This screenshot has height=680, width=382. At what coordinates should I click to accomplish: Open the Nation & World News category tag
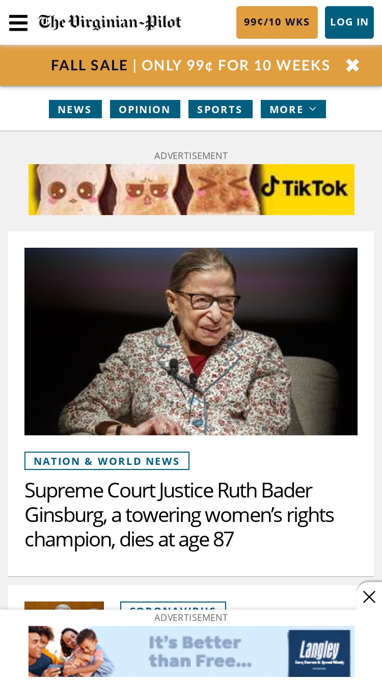[x=107, y=461]
